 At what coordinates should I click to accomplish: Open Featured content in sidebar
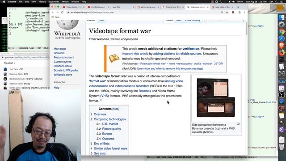coord(64,57)
